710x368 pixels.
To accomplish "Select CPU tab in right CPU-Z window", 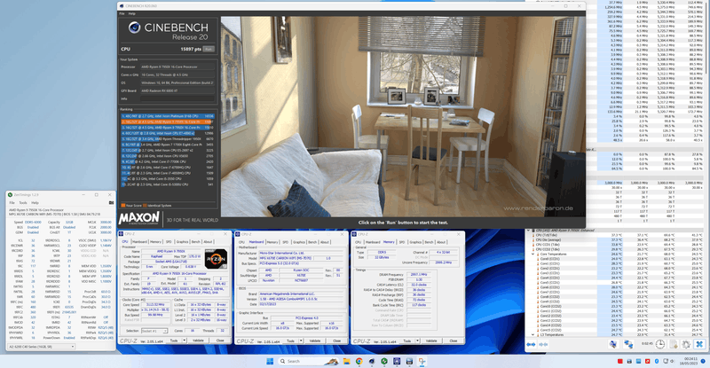I will 359,242.
